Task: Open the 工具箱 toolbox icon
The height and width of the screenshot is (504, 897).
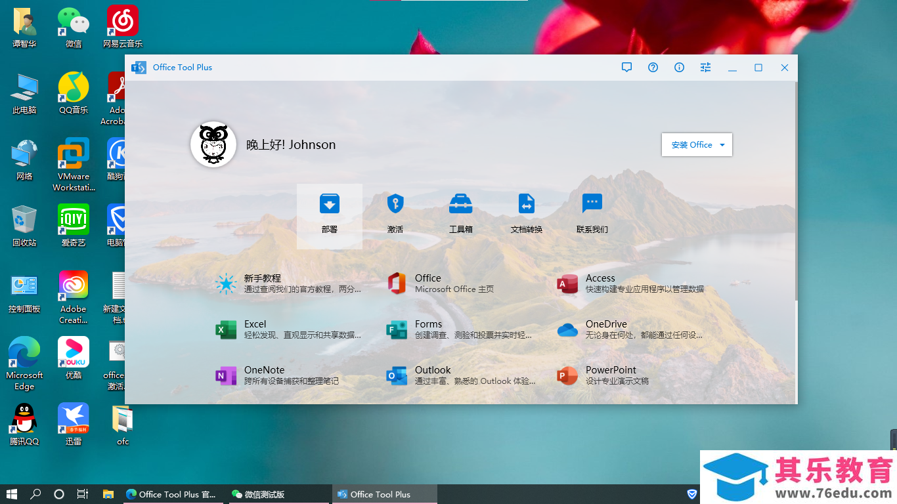Action: point(461,204)
